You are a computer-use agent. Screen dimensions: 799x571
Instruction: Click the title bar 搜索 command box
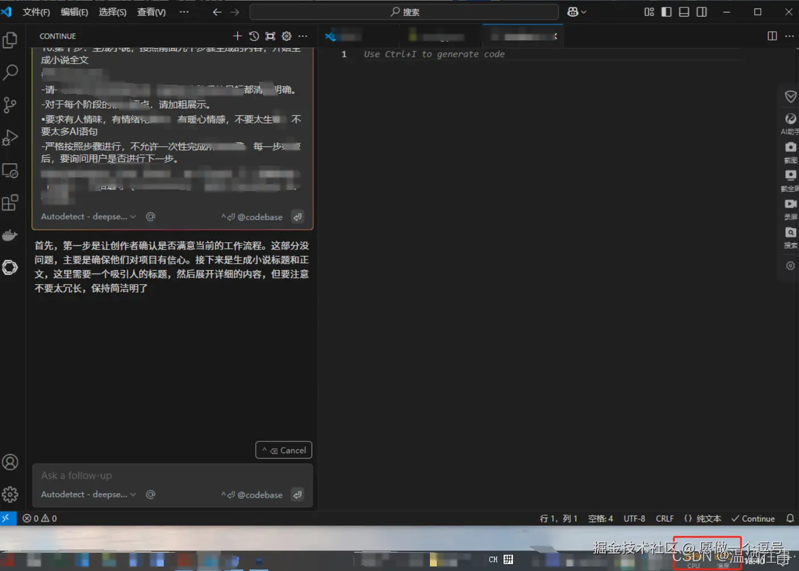404,12
